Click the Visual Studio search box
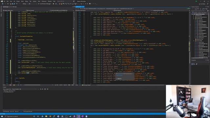This screenshot has width=210, height=118. click(x=66, y=1)
